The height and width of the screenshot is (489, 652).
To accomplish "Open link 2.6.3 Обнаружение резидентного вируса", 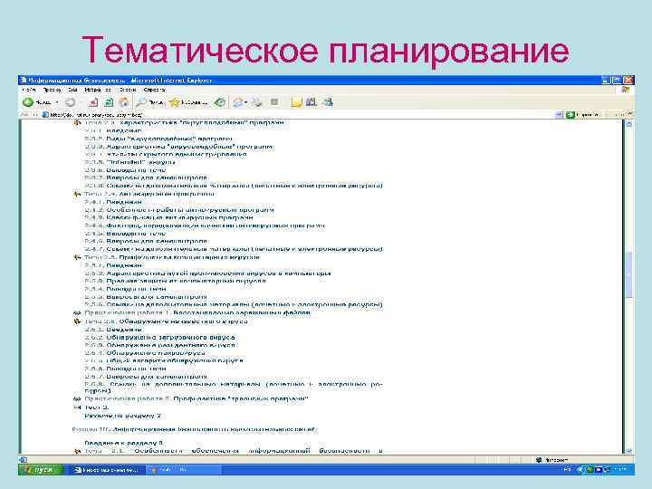I will tap(160, 345).
